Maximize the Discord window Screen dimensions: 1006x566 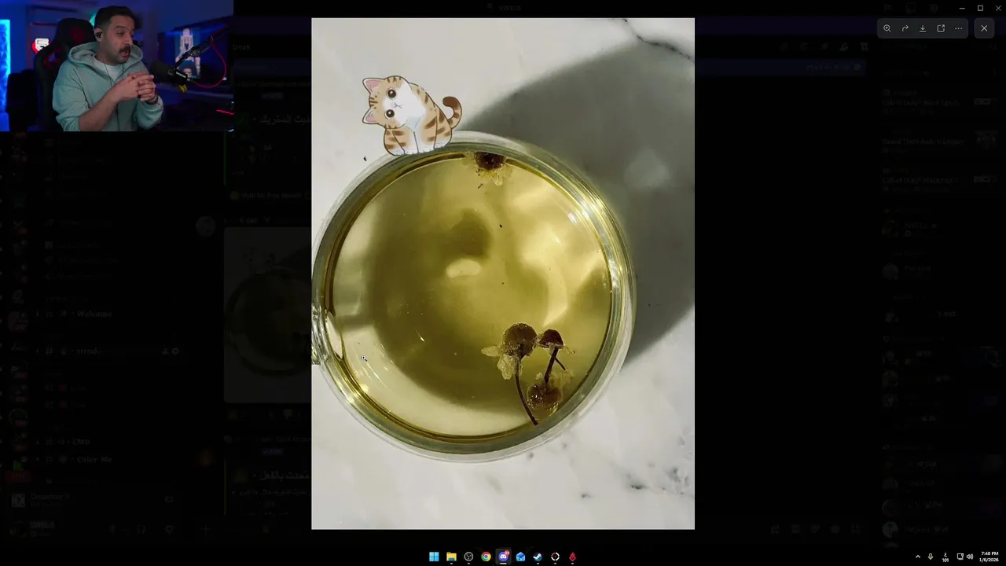coord(980,8)
